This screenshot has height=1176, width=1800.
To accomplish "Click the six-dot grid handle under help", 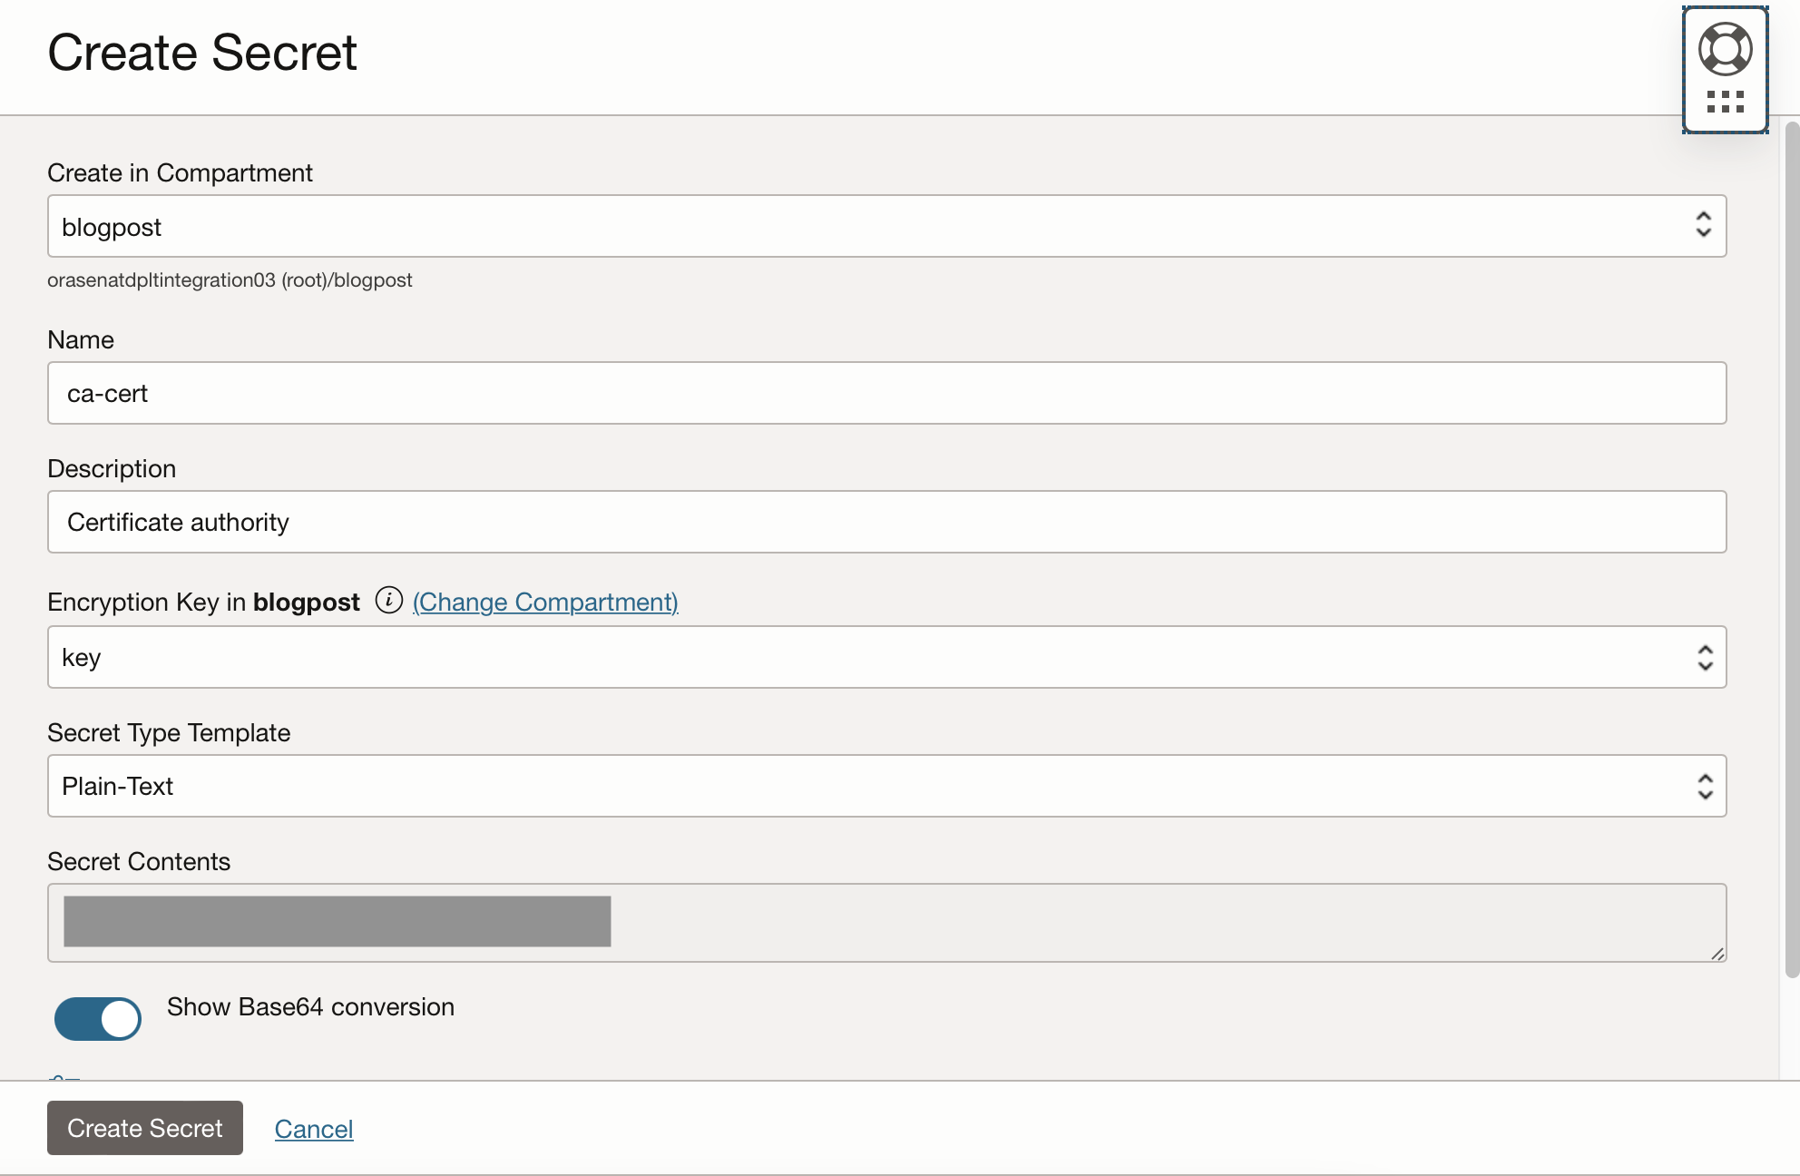I will click(1725, 102).
